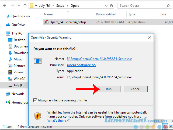The height and width of the screenshot is (130, 173).
Task: Open Homegroup in the sidebar
Action: click(x=20, y=102)
